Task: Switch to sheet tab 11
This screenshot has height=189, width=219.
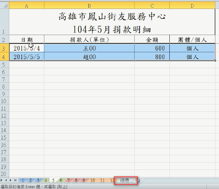Action: pos(102,181)
